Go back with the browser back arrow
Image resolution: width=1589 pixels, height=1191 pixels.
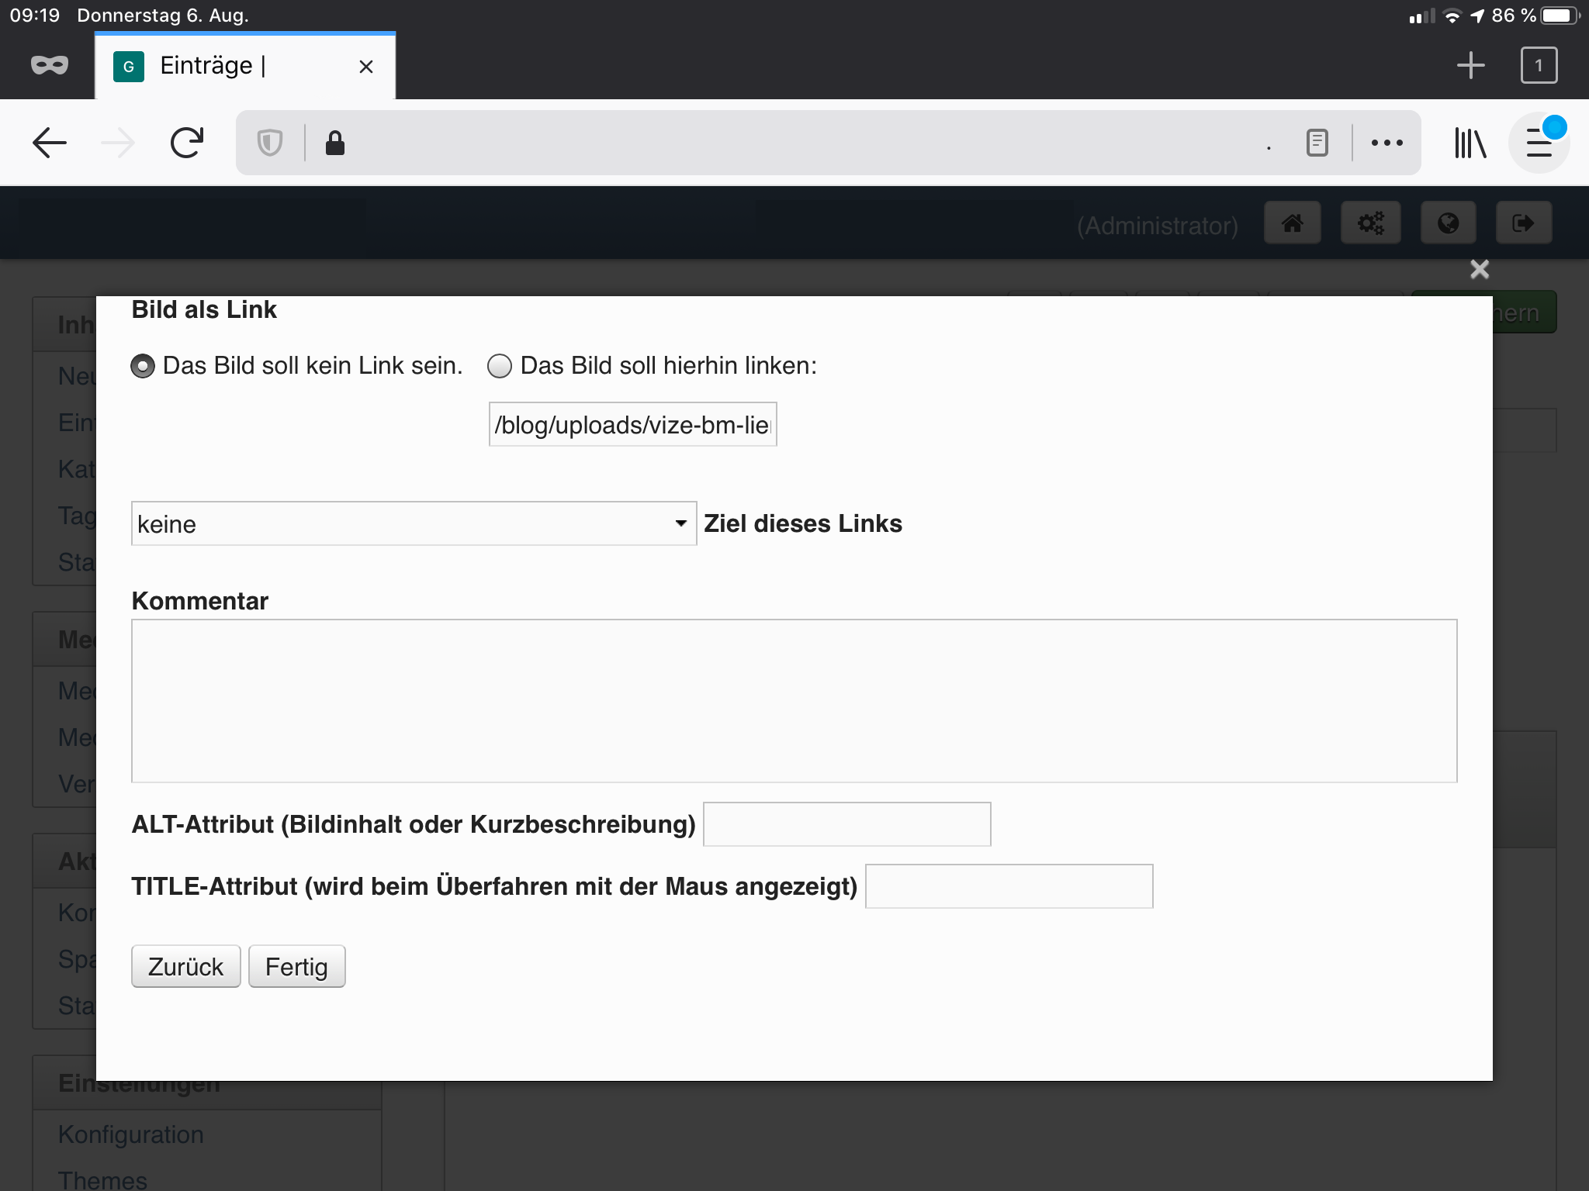[x=50, y=143]
